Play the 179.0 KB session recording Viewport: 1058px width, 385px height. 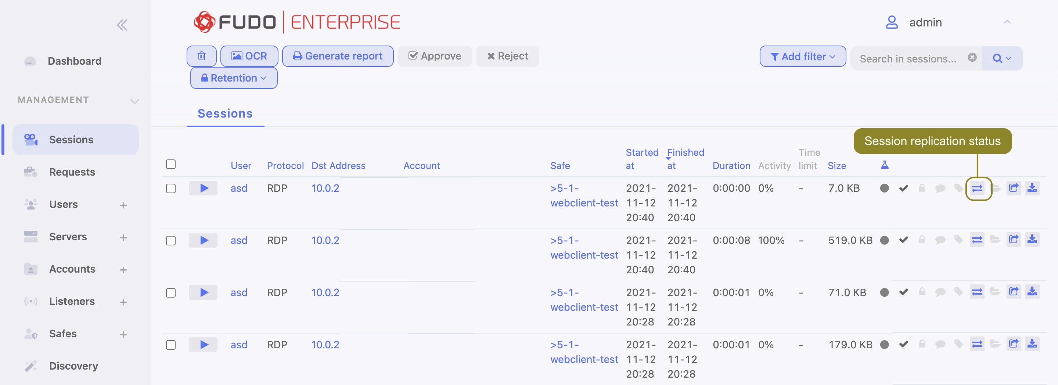pyautogui.click(x=203, y=345)
